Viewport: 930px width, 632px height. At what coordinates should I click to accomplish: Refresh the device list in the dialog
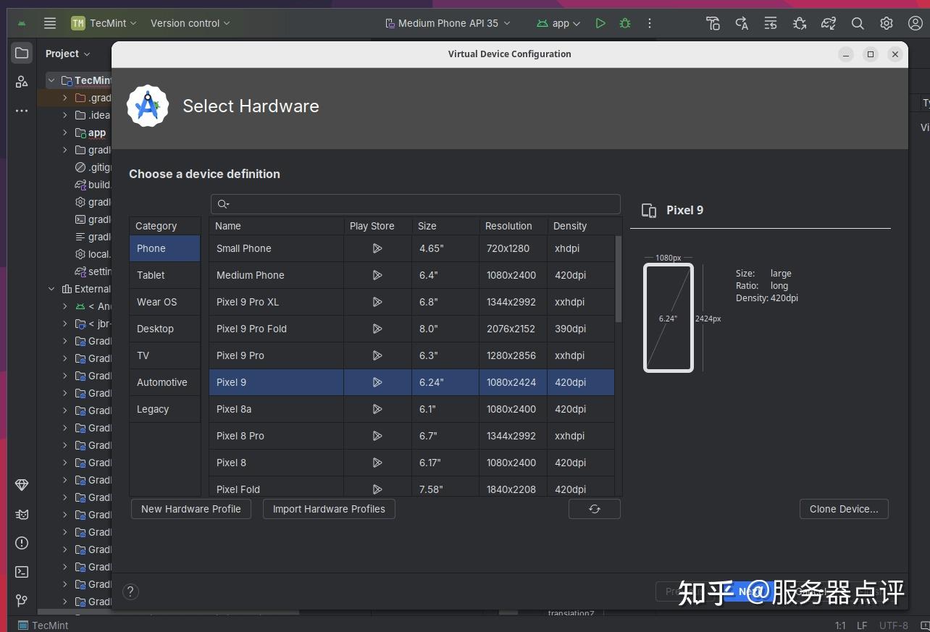(x=594, y=509)
